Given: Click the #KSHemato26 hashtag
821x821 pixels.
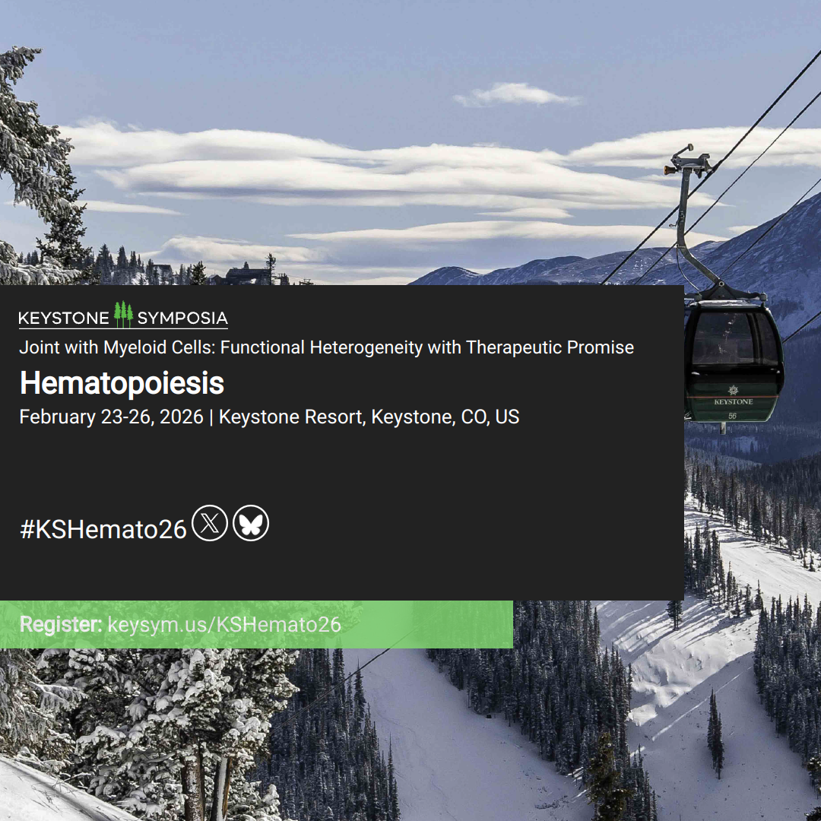Looking at the screenshot, I should (x=103, y=529).
